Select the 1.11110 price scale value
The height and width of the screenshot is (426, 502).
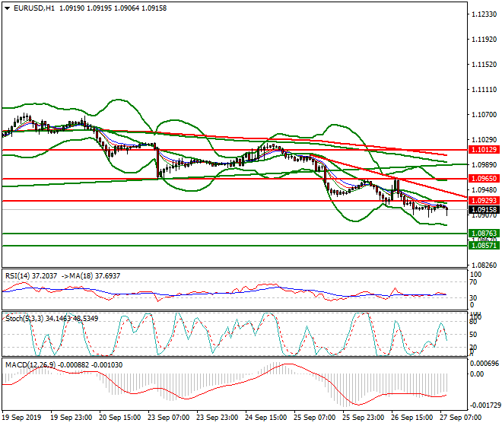[485, 89]
